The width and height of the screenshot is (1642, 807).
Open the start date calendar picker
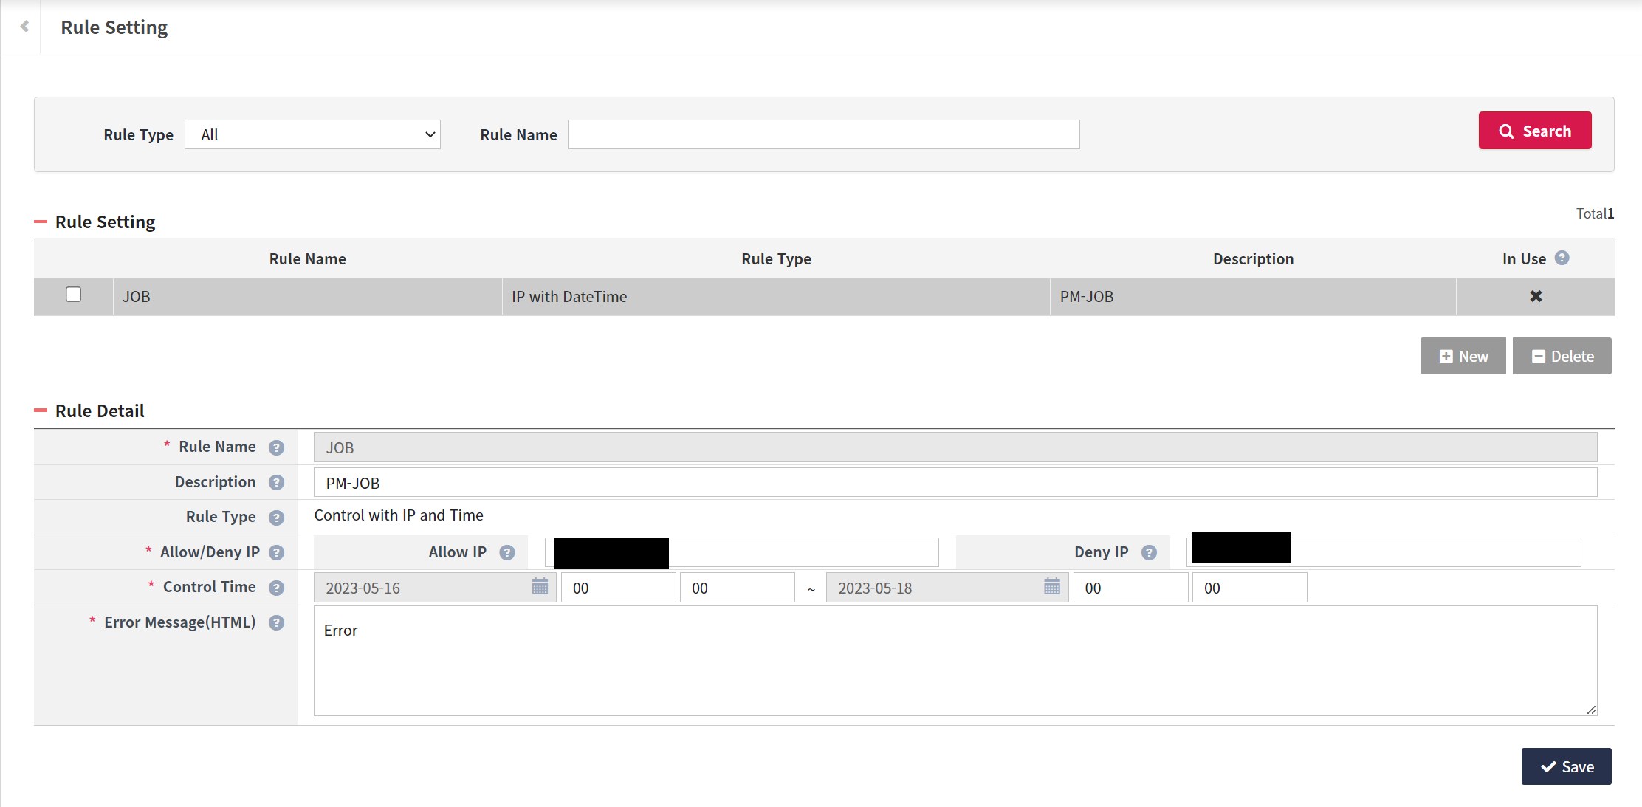pyautogui.click(x=540, y=587)
